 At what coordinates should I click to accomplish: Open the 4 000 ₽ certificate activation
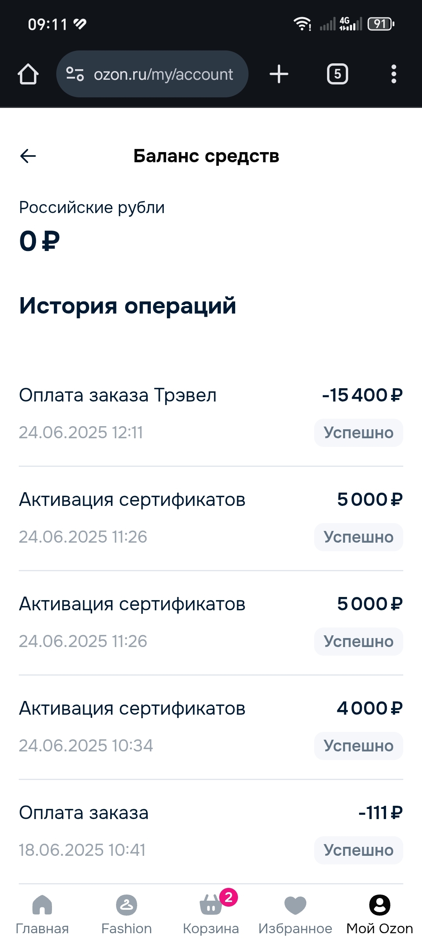tap(132, 708)
